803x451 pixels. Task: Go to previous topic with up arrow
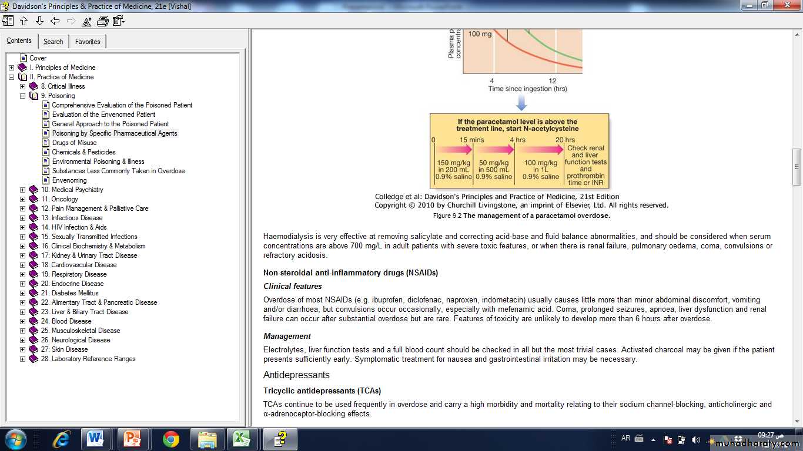pos(24,21)
